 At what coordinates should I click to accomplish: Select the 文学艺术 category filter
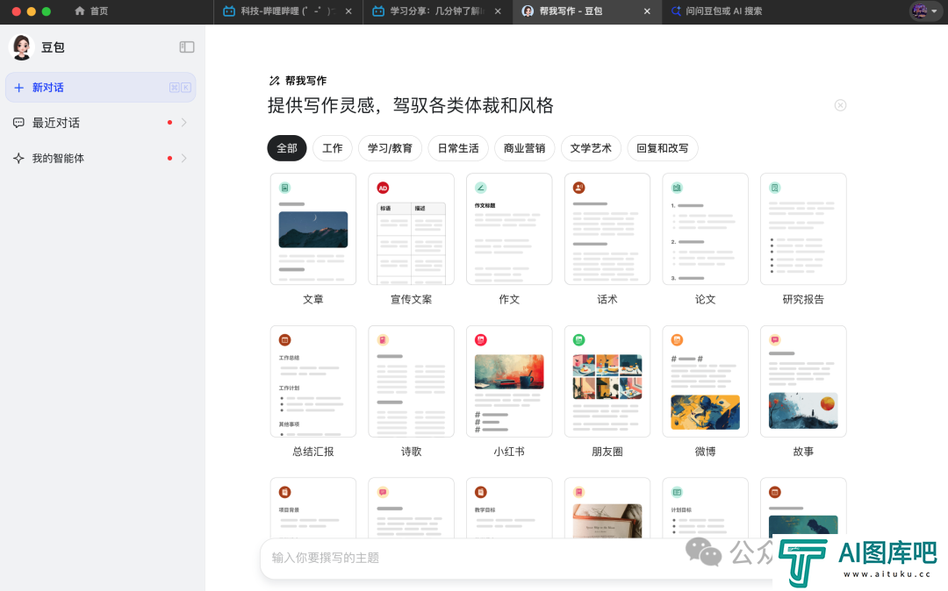591,148
